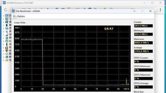Click the Server (服) tree icon
Viewport: 166px width, 93px height.
pos(7,25)
